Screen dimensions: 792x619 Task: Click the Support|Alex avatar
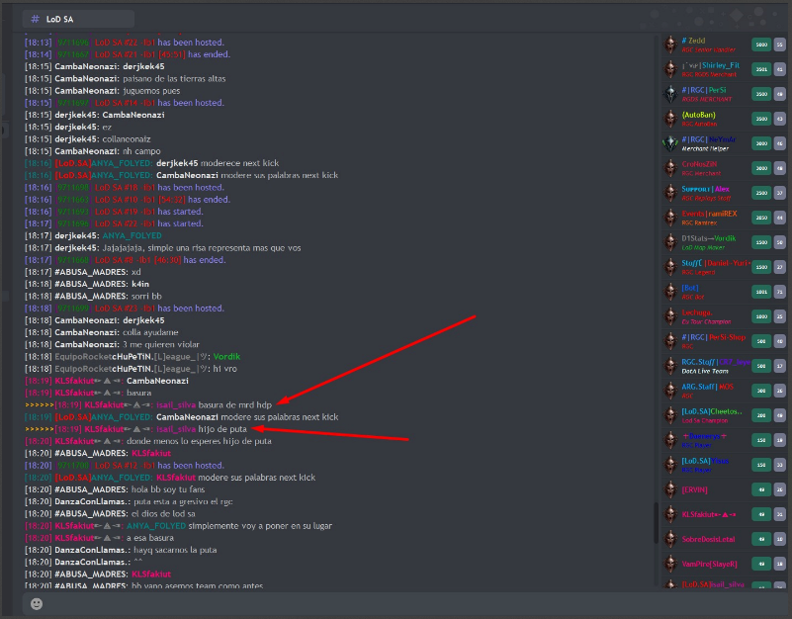click(670, 193)
